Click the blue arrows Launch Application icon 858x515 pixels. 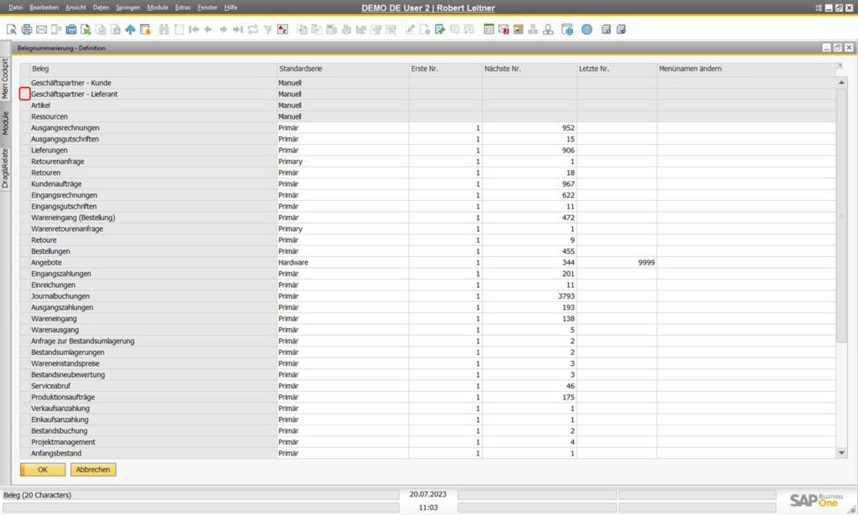point(130,29)
